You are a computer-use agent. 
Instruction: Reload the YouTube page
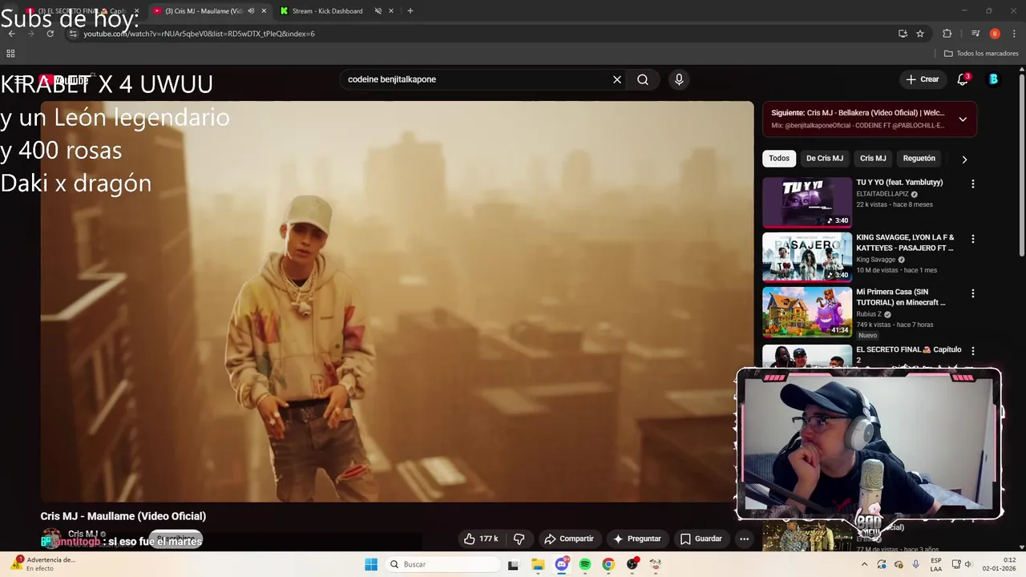pos(50,34)
